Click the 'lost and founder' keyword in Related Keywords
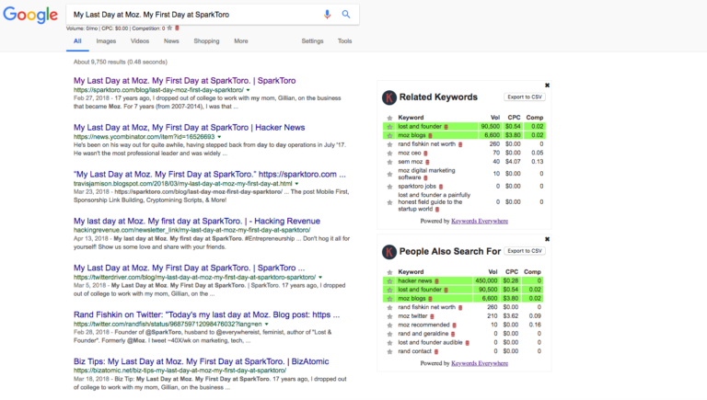 pos(420,127)
